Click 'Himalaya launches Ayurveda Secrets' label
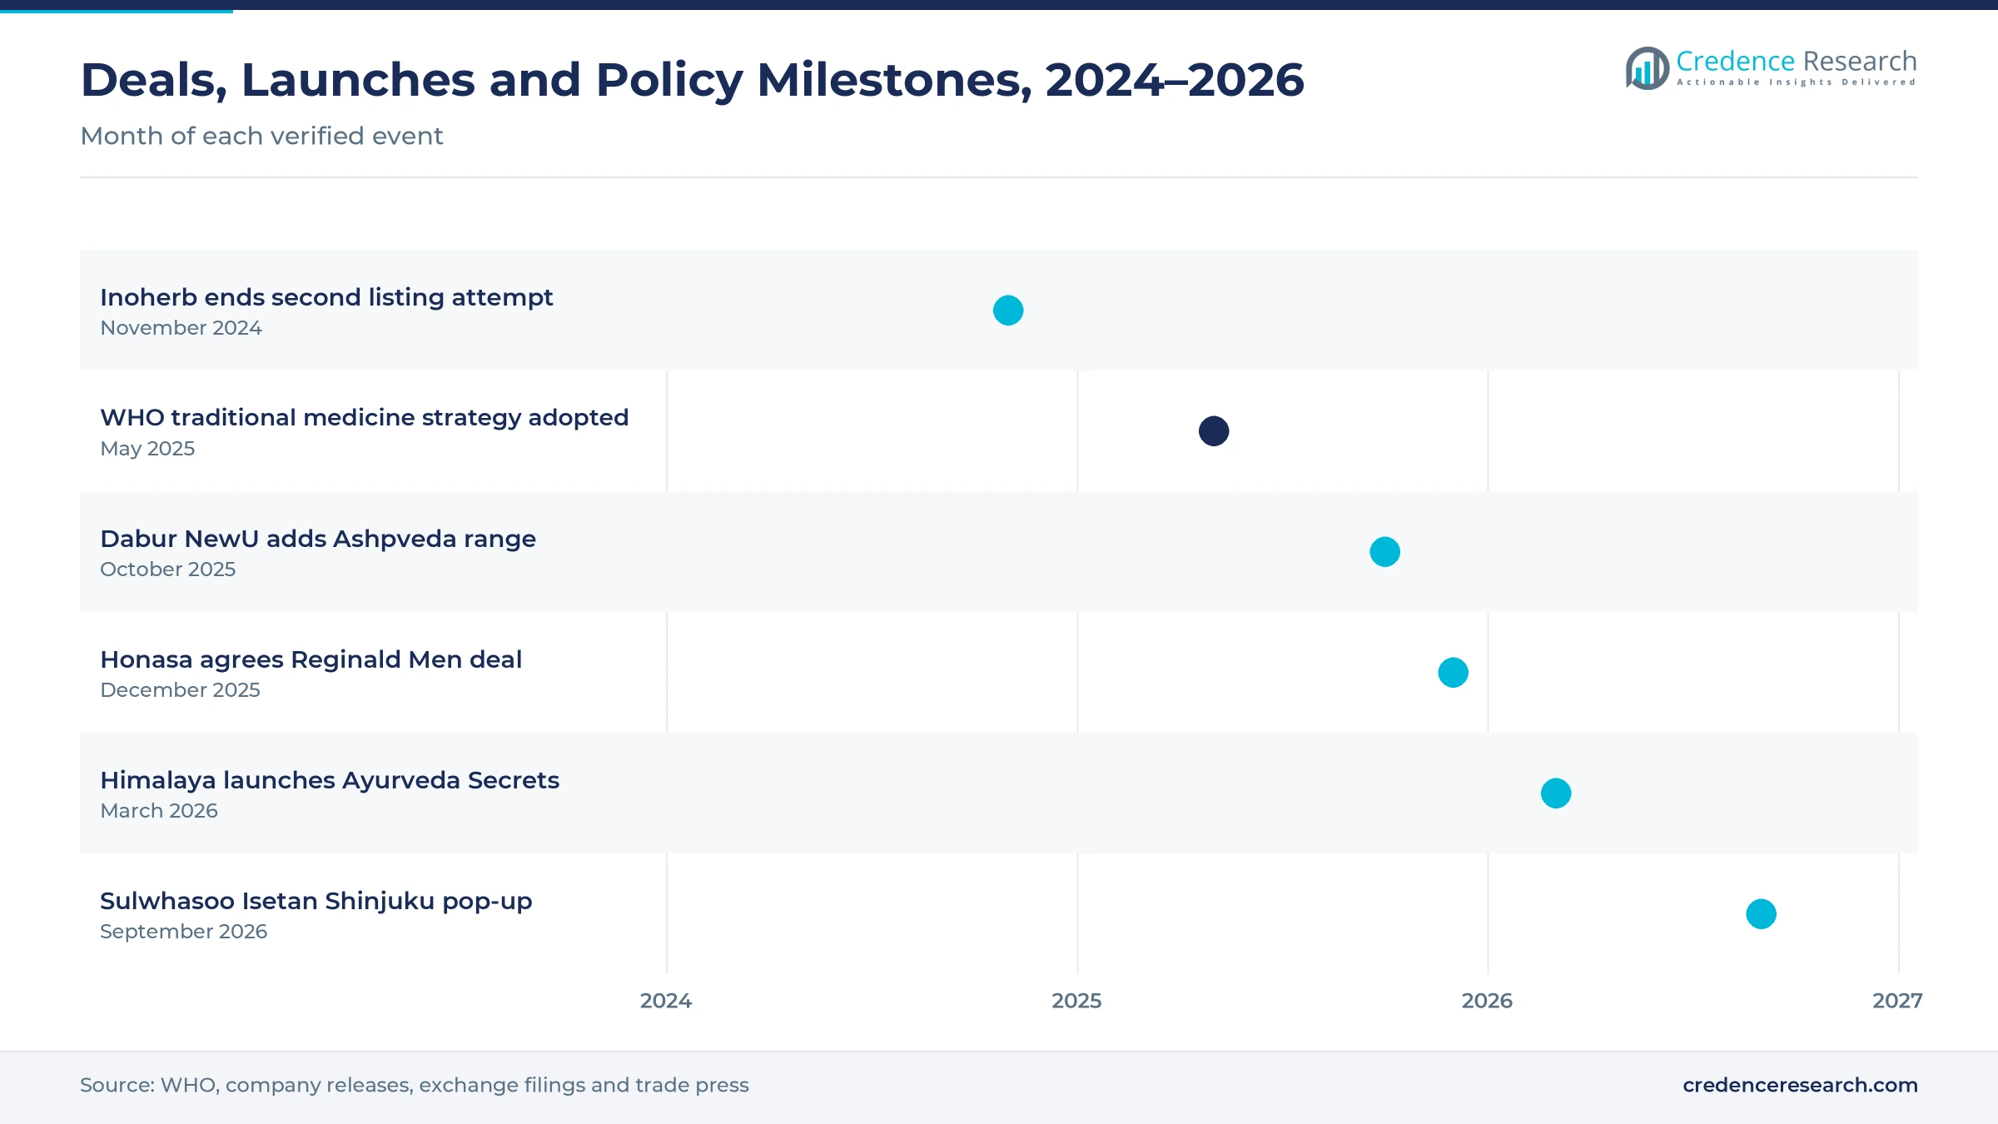 tap(330, 780)
